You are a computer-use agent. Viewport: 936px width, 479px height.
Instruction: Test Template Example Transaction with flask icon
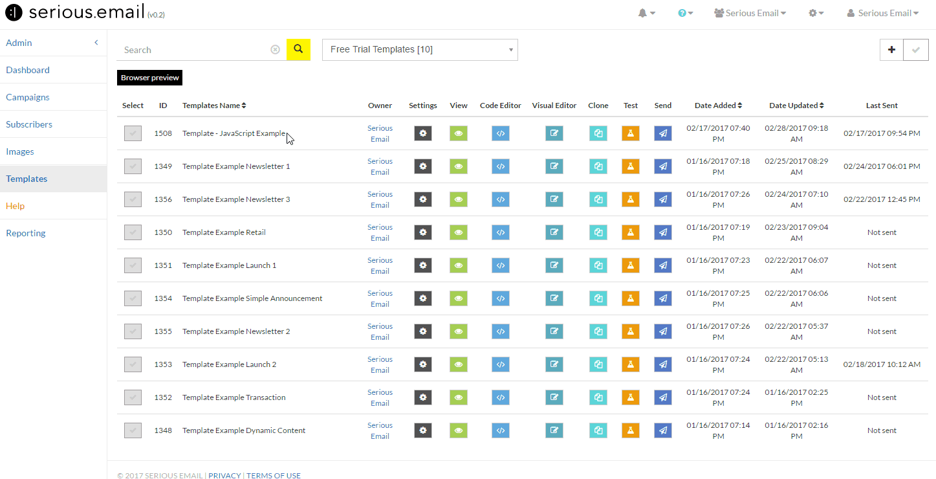click(631, 397)
